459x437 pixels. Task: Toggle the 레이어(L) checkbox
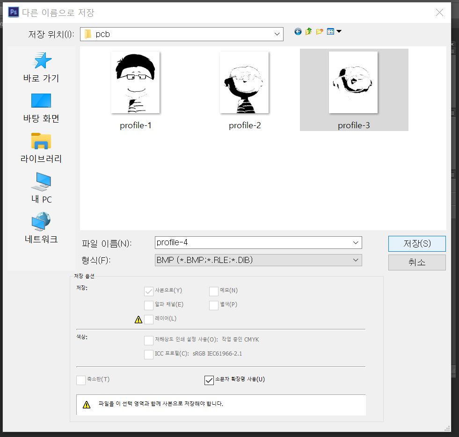point(149,320)
